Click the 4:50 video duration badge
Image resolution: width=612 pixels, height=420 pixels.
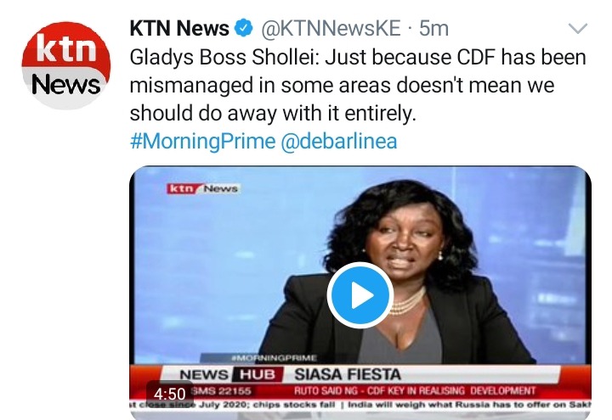(170, 394)
